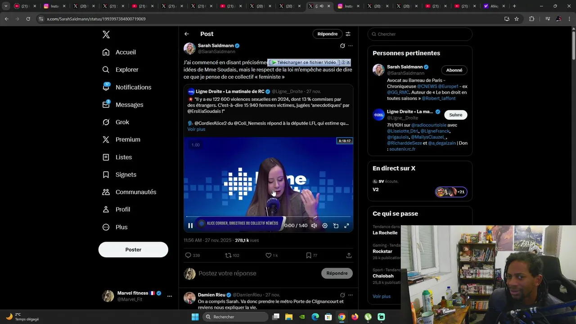The width and height of the screenshot is (576, 324).
Task: Toggle picture-in-picture on the video
Action: (336, 226)
